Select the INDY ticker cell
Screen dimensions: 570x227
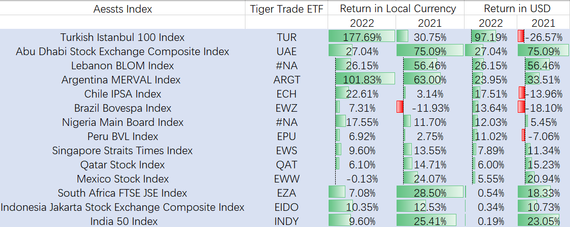tap(287, 221)
